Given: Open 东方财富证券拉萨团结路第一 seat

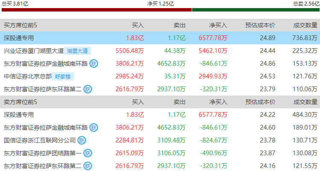Looking at the screenshot, I should pyautogui.click(x=43, y=154).
